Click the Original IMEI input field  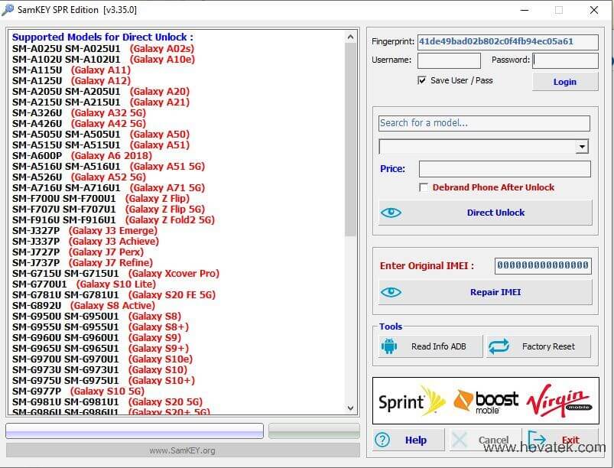[x=543, y=265]
